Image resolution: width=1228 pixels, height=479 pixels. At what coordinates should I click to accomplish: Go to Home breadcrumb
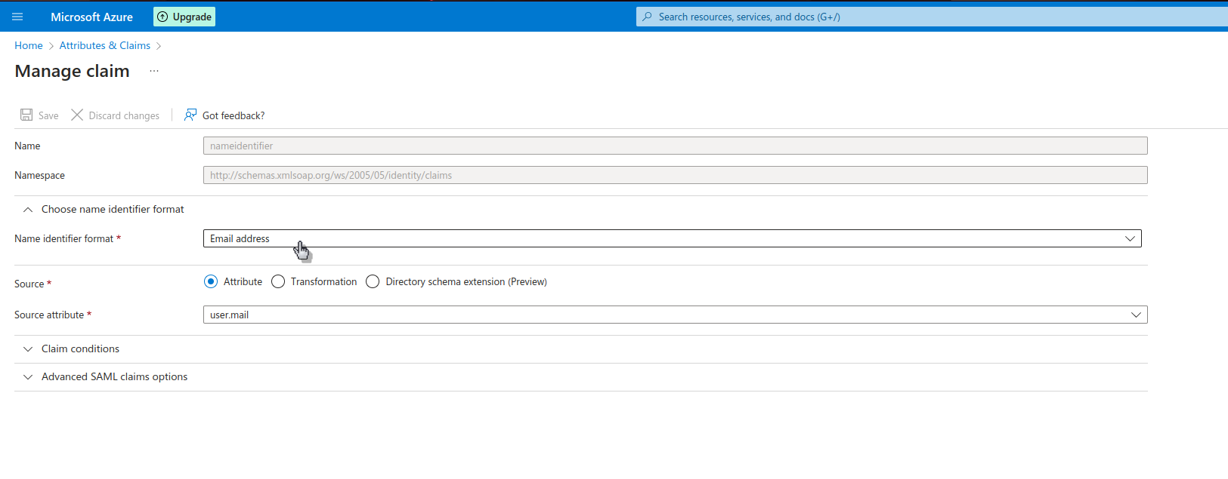(x=29, y=45)
